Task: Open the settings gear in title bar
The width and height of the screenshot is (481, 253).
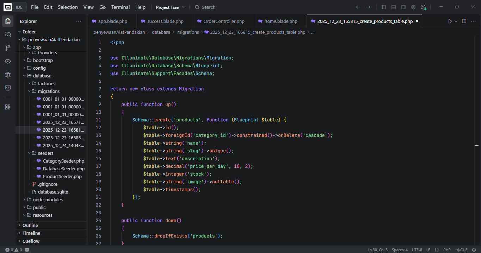Action: [x=413, y=7]
